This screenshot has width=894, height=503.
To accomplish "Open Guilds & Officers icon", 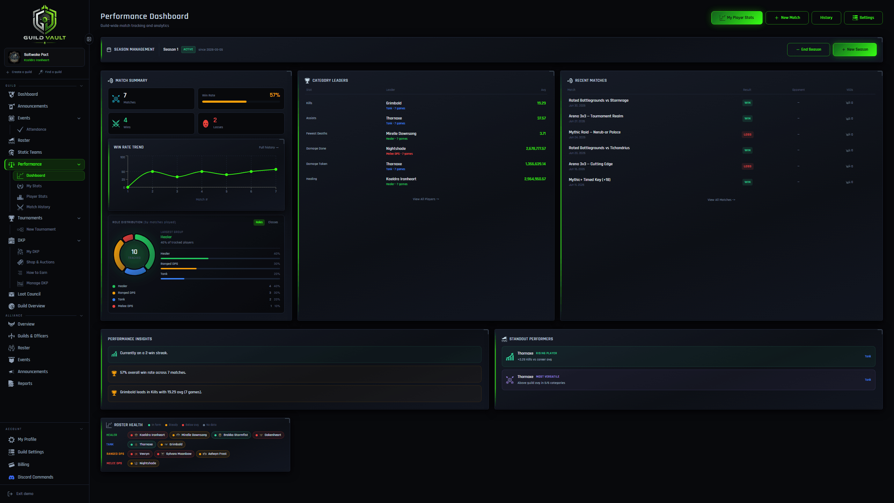I will pyautogui.click(x=12, y=336).
